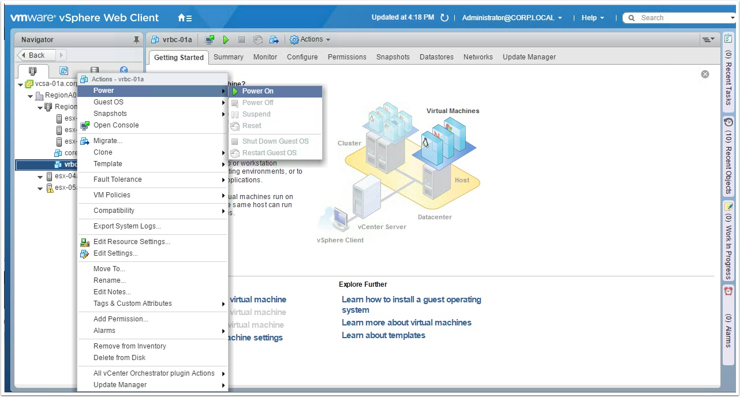Screen dimensions: 740x397
Task: Pin the Navigator panel
Action: 136,40
